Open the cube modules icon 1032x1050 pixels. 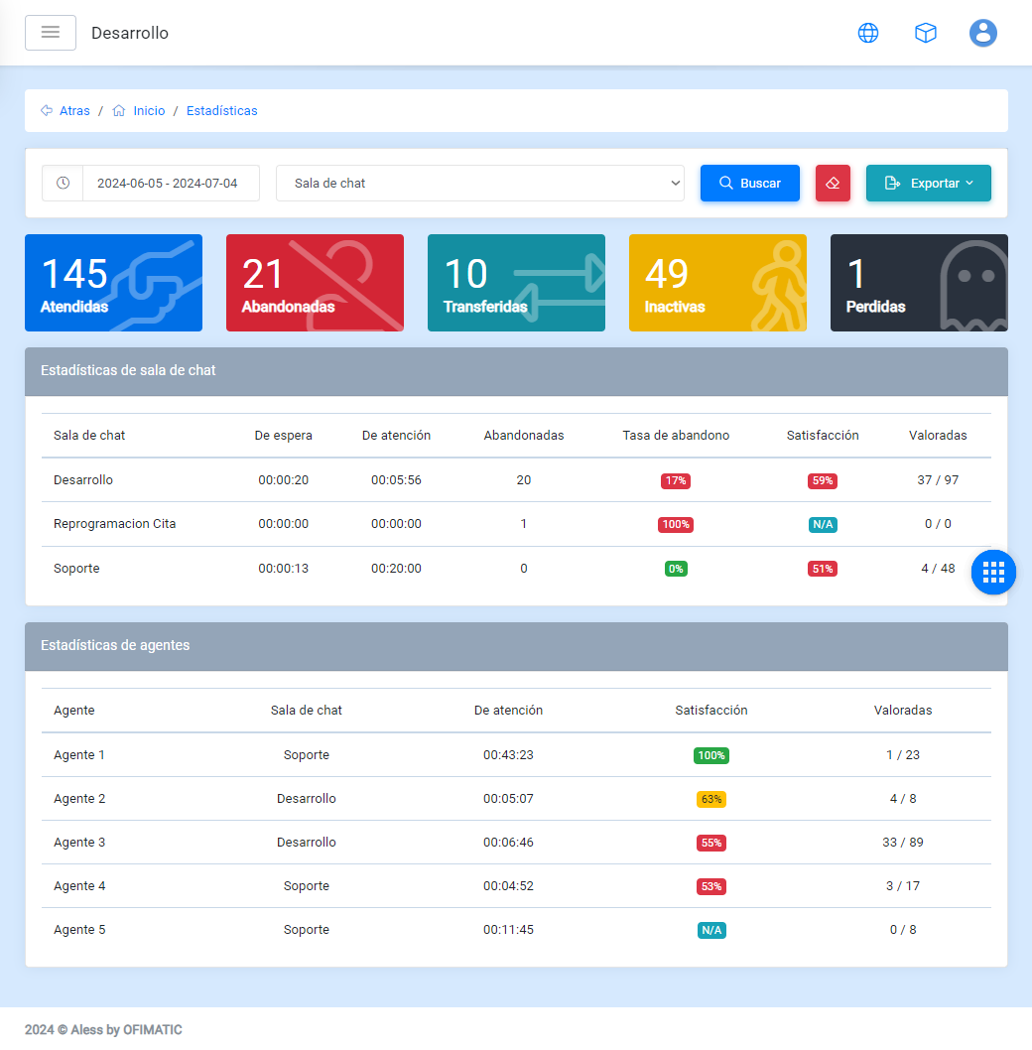[x=926, y=33]
